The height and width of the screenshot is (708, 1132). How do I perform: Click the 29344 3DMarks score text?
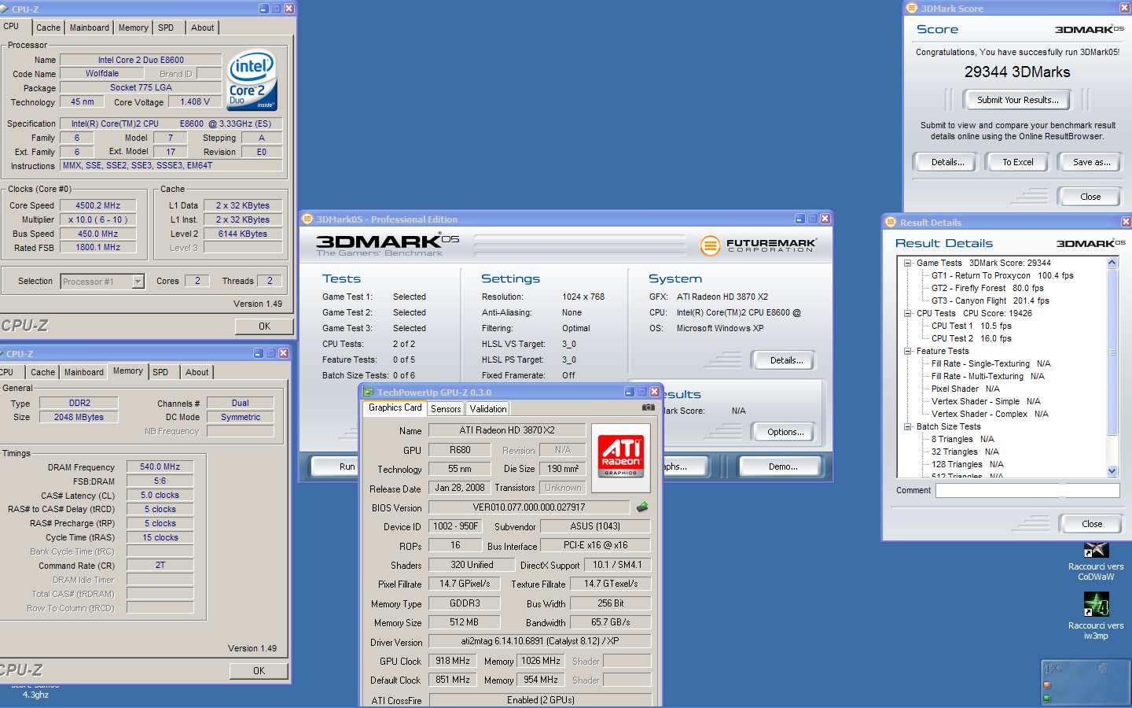click(x=1017, y=72)
